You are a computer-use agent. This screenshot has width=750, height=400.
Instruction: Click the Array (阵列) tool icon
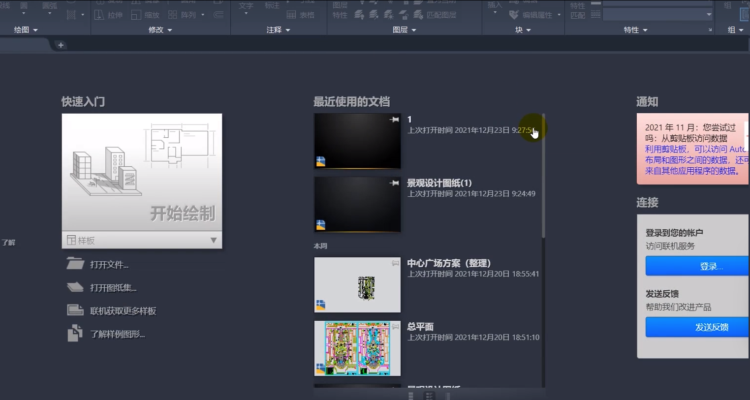(x=173, y=15)
